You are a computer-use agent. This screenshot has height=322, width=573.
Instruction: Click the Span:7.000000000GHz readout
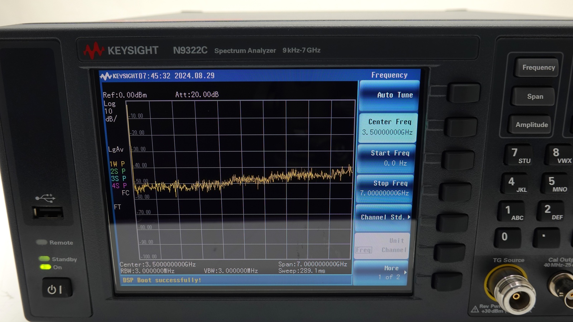point(313,264)
